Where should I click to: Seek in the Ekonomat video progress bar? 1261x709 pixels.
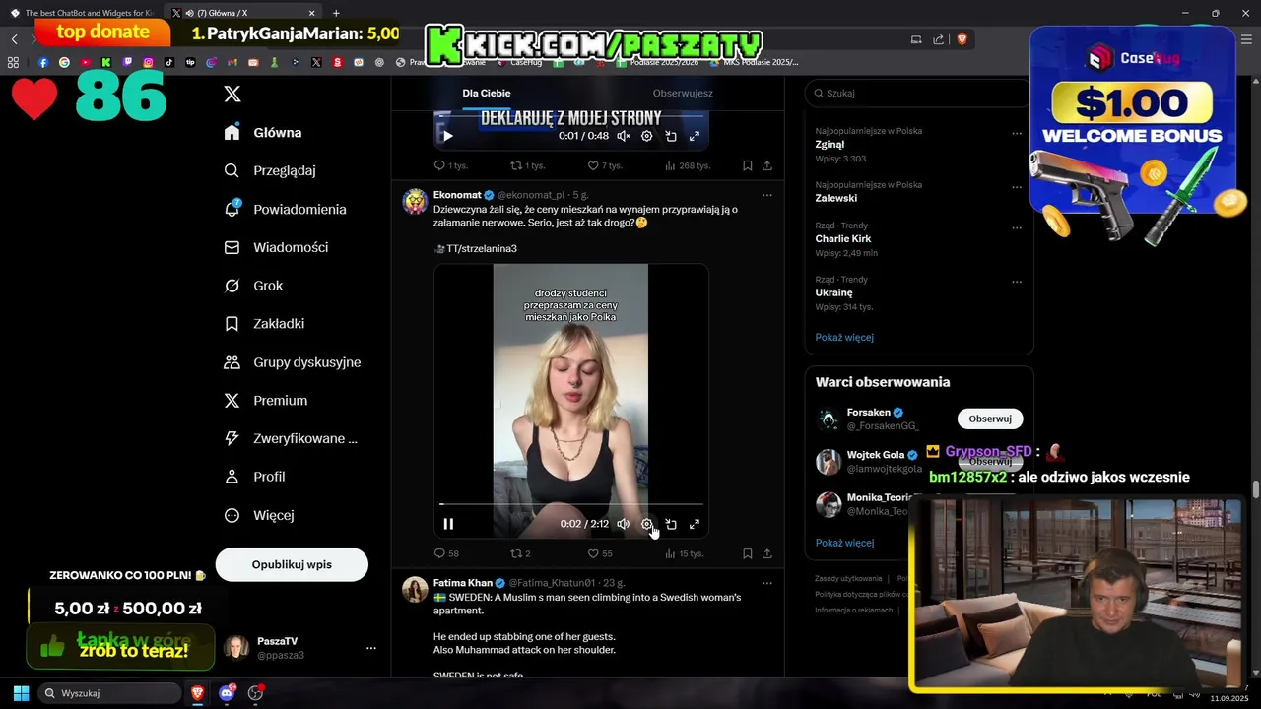click(571, 504)
